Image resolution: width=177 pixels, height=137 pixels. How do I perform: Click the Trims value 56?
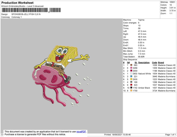click(139, 28)
